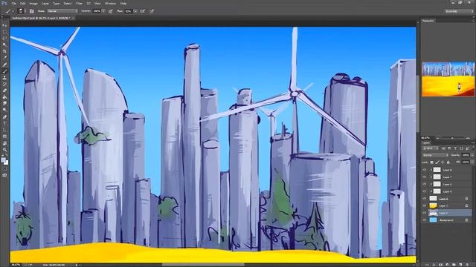Select the Move tool
The height and width of the screenshot is (267, 476).
(x=4, y=25)
